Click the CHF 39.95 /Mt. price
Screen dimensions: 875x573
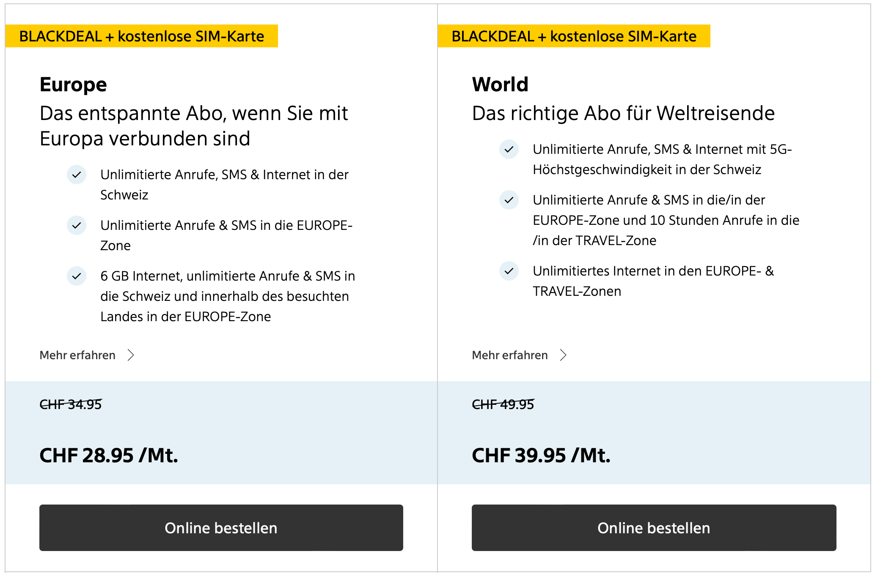pos(541,456)
